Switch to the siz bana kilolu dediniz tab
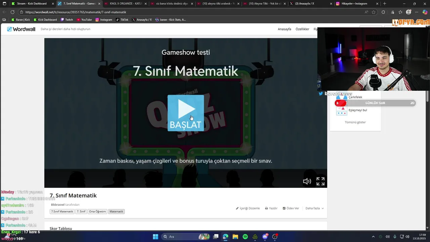The image size is (430, 242). coord(171,4)
